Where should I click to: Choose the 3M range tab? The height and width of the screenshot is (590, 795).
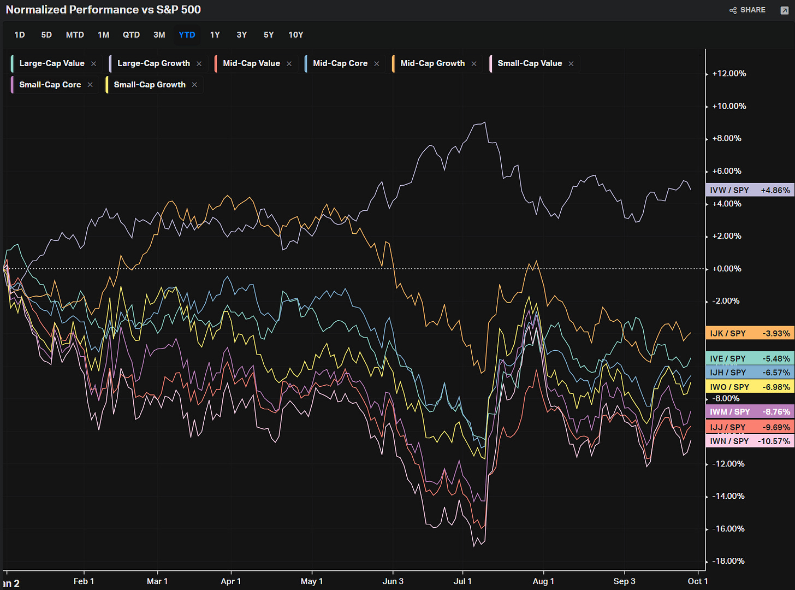pyautogui.click(x=159, y=35)
